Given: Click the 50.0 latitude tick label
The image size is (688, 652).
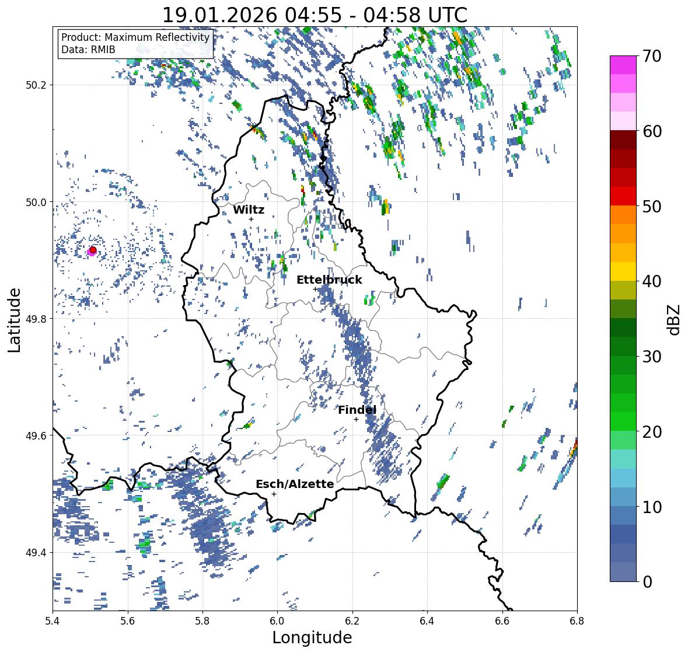Looking at the screenshot, I should tap(36, 203).
